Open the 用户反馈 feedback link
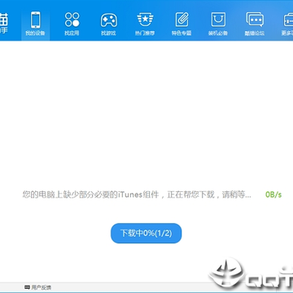 click(x=38, y=287)
